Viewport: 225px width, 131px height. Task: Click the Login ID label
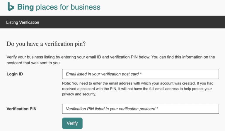click(15, 74)
